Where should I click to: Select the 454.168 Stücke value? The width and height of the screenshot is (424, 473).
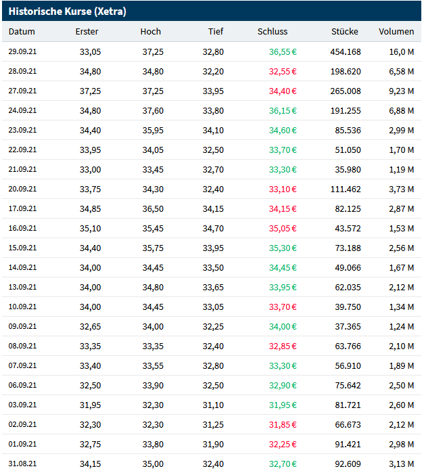[345, 51]
